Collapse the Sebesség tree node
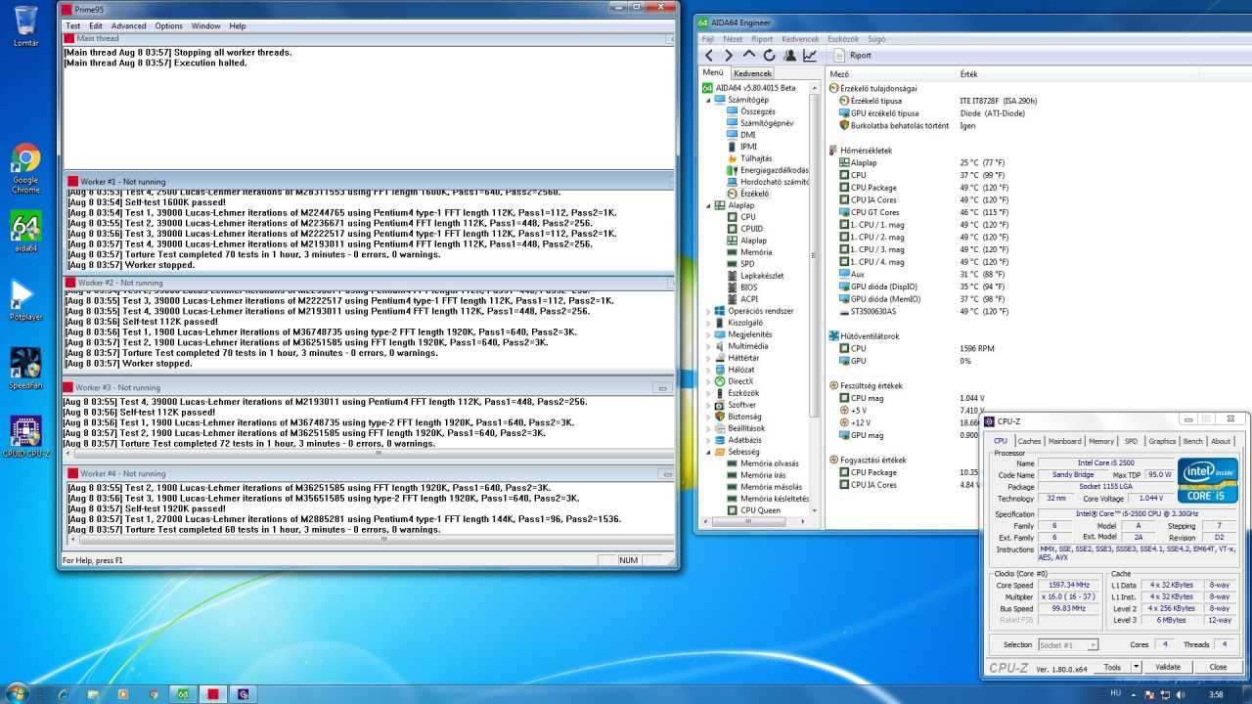Viewport: 1252px width, 704px height. 707,452
